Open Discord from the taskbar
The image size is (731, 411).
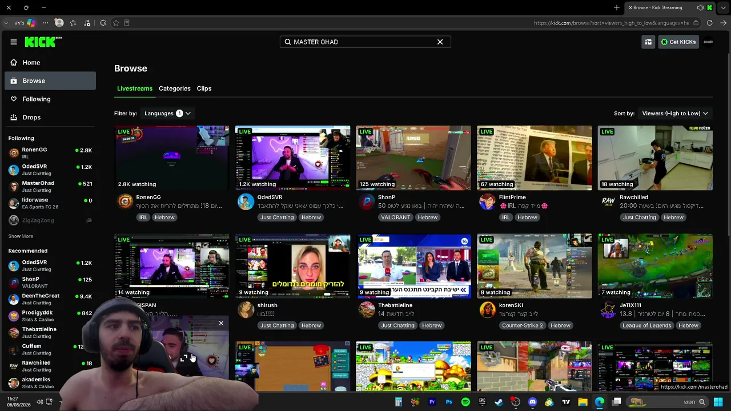pos(533,402)
